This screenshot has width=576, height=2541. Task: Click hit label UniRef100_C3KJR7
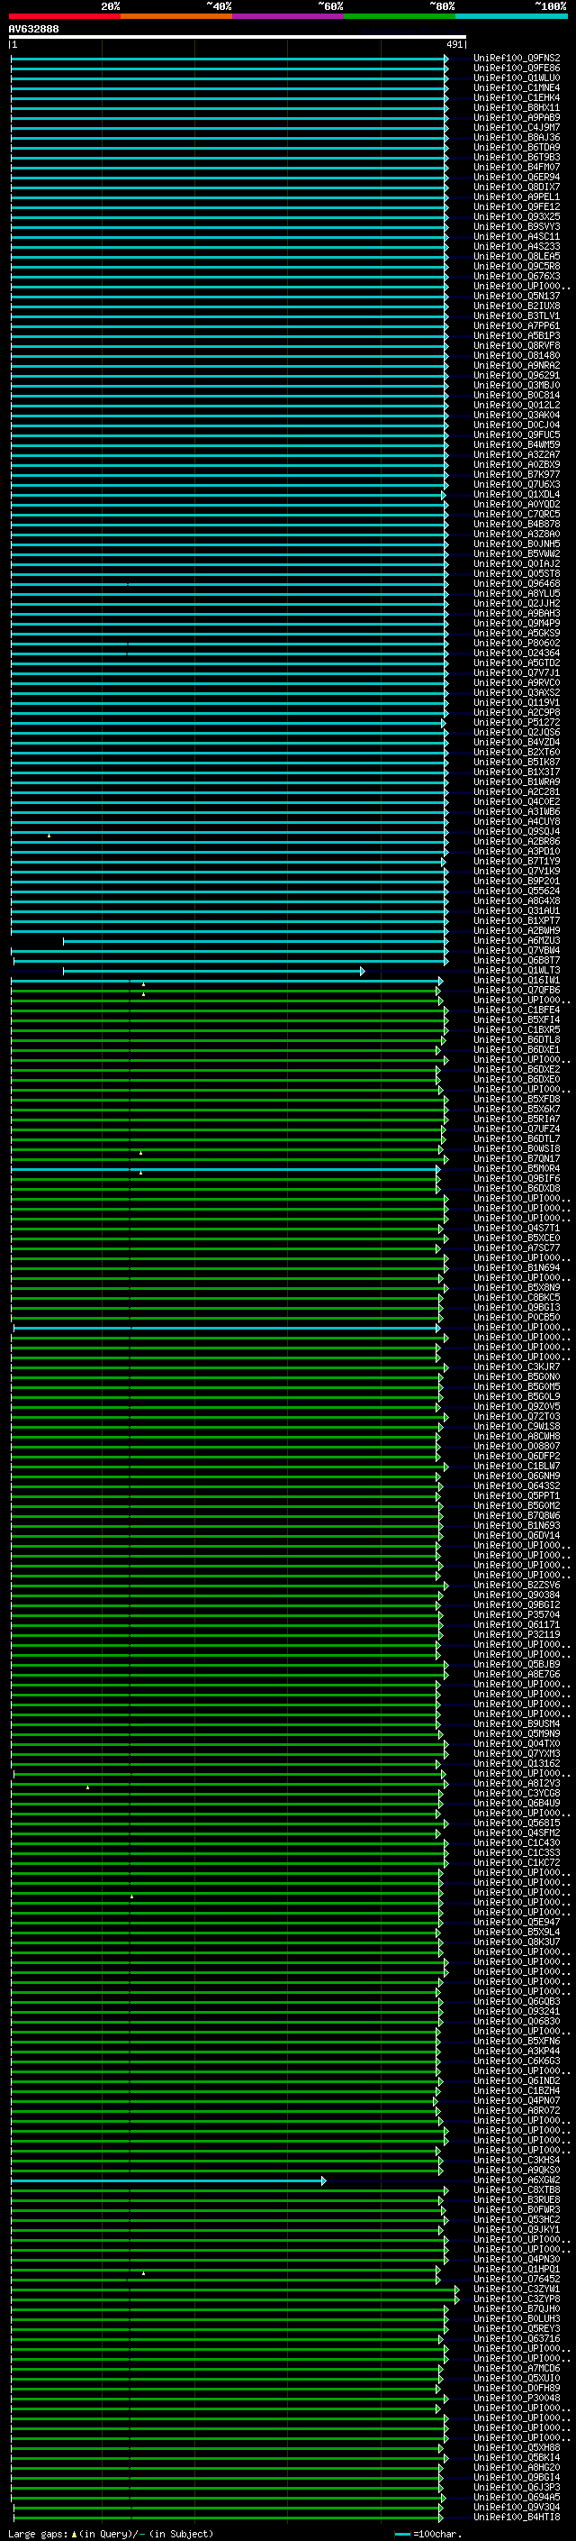[517, 1367]
